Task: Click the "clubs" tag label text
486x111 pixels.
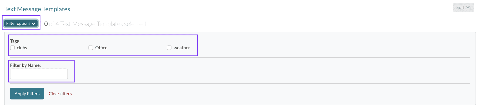Action: pyautogui.click(x=22, y=48)
